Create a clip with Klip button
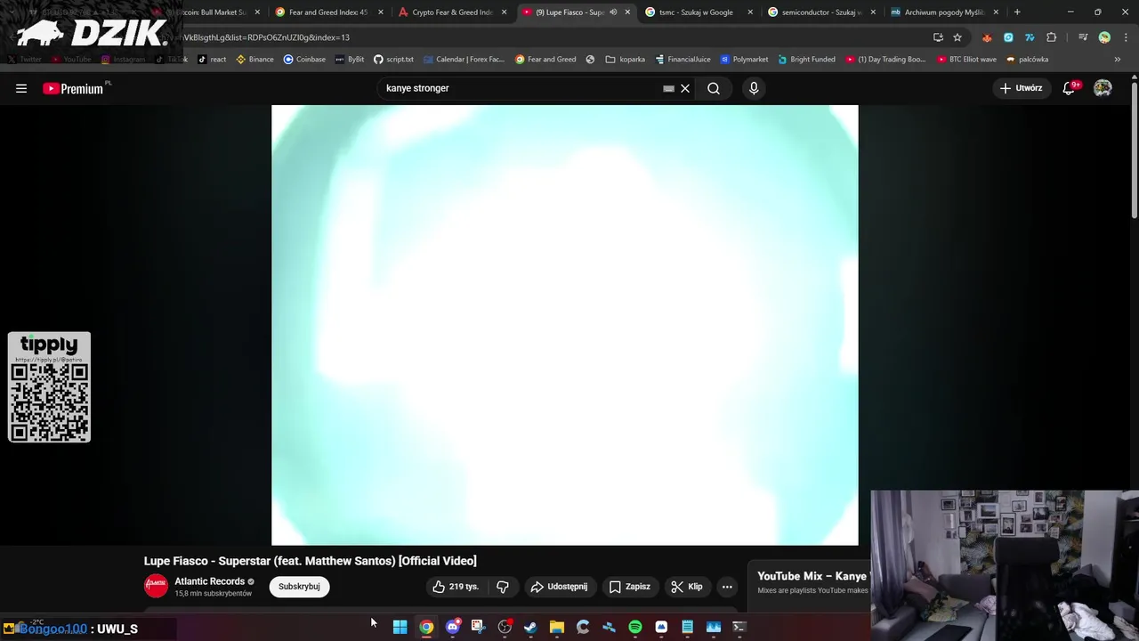The height and width of the screenshot is (641, 1139). coord(687,587)
